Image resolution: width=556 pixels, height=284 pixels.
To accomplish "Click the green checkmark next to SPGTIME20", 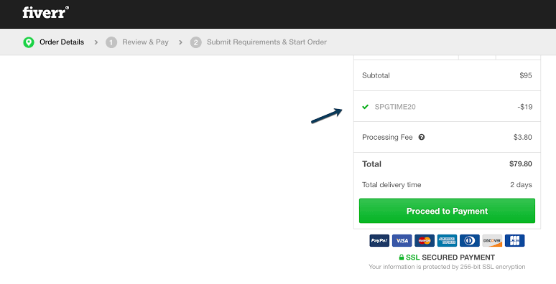I will (x=365, y=107).
